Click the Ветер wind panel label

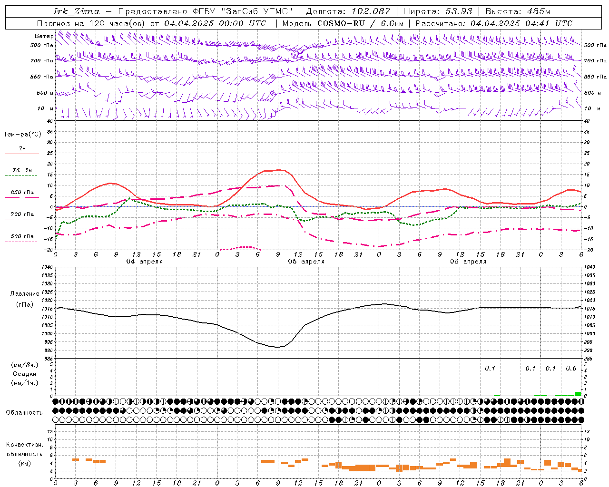click(x=44, y=36)
